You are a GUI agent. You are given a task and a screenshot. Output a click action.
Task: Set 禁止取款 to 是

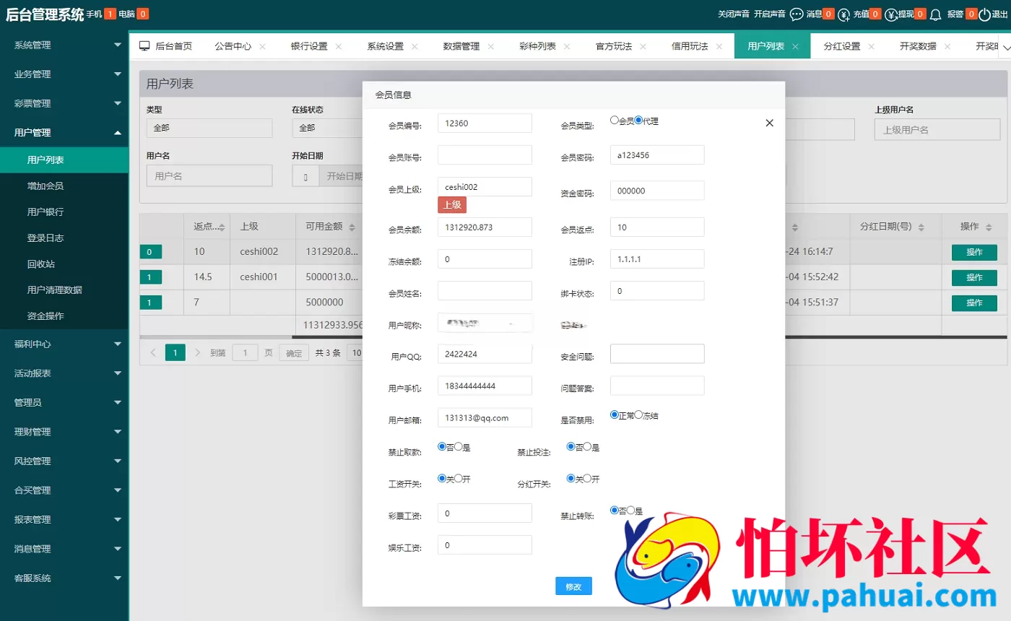[x=459, y=447]
